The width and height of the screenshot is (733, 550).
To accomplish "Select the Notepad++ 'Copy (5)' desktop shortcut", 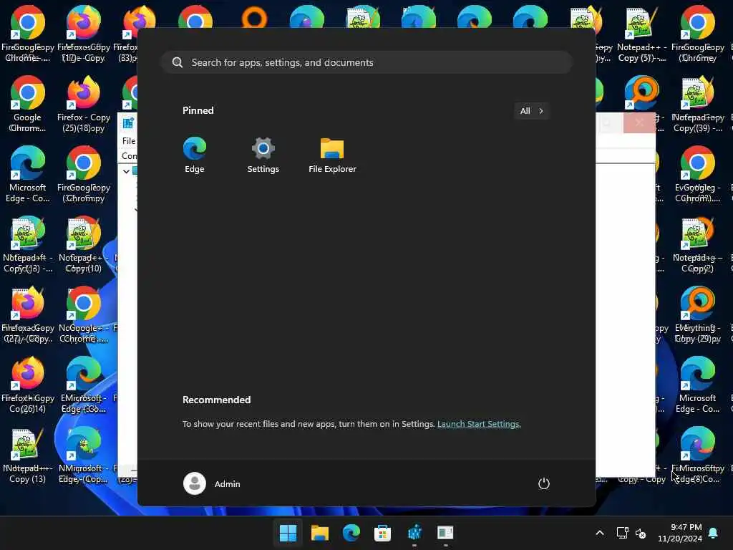I will tap(642, 34).
